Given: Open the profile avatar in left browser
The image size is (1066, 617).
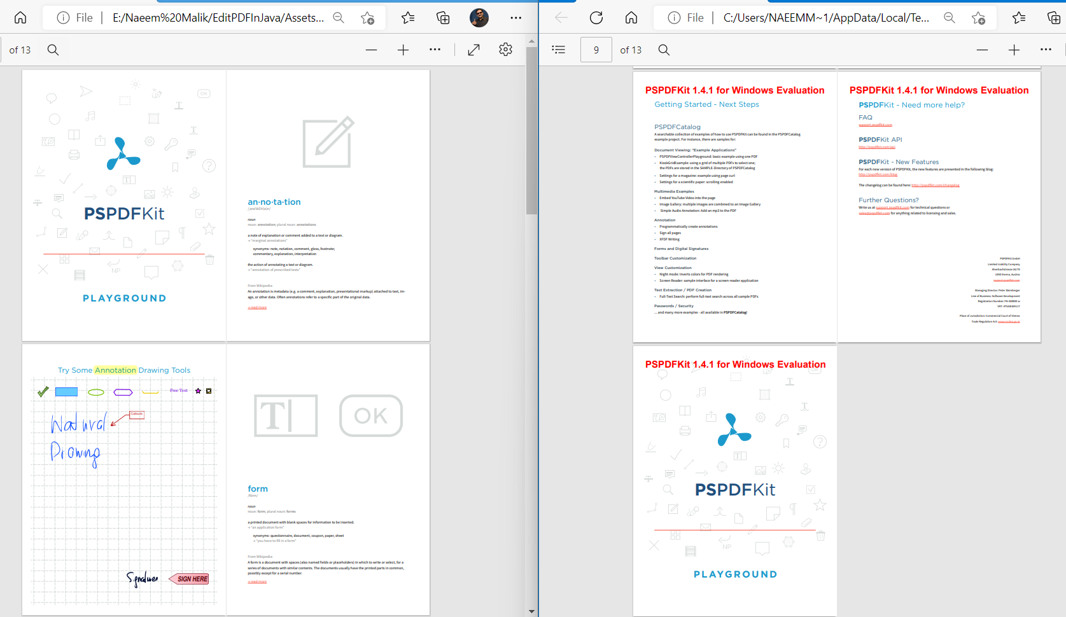Looking at the screenshot, I should [x=479, y=18].
